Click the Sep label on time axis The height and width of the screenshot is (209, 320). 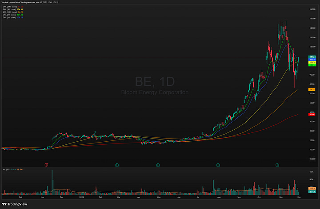pyautogui.click(x=239, y=197)
